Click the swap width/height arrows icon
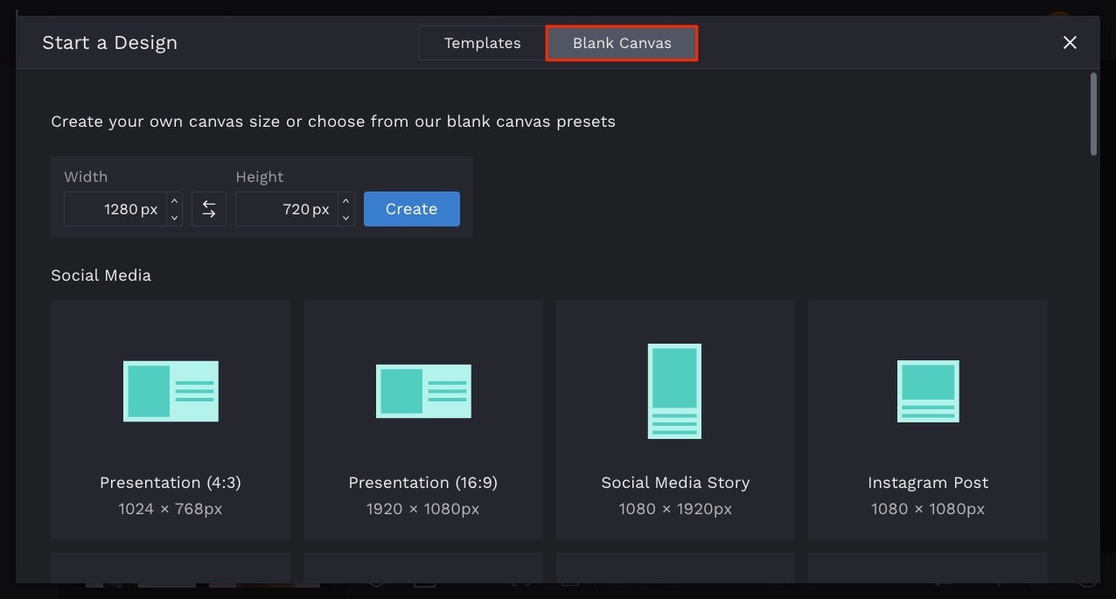The height and width of the screenshot is (599, 1116). (x=209, y=208)
